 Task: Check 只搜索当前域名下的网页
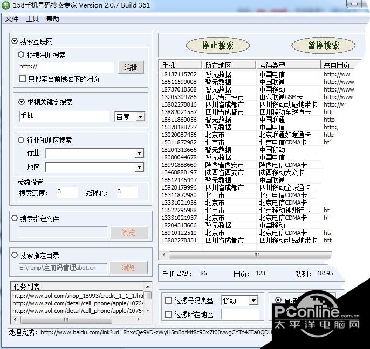(x=22, y=79)
